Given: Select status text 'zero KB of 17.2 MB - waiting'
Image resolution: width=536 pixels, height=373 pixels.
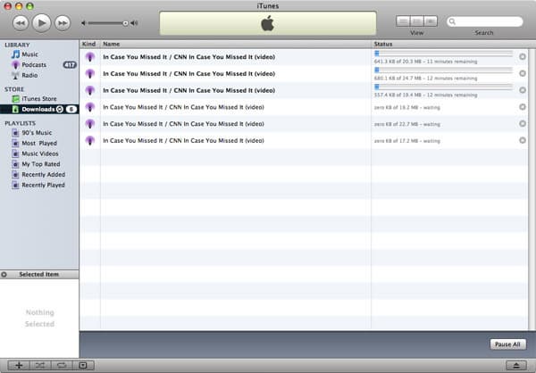Looking at the screenshot, I should 407,141.
